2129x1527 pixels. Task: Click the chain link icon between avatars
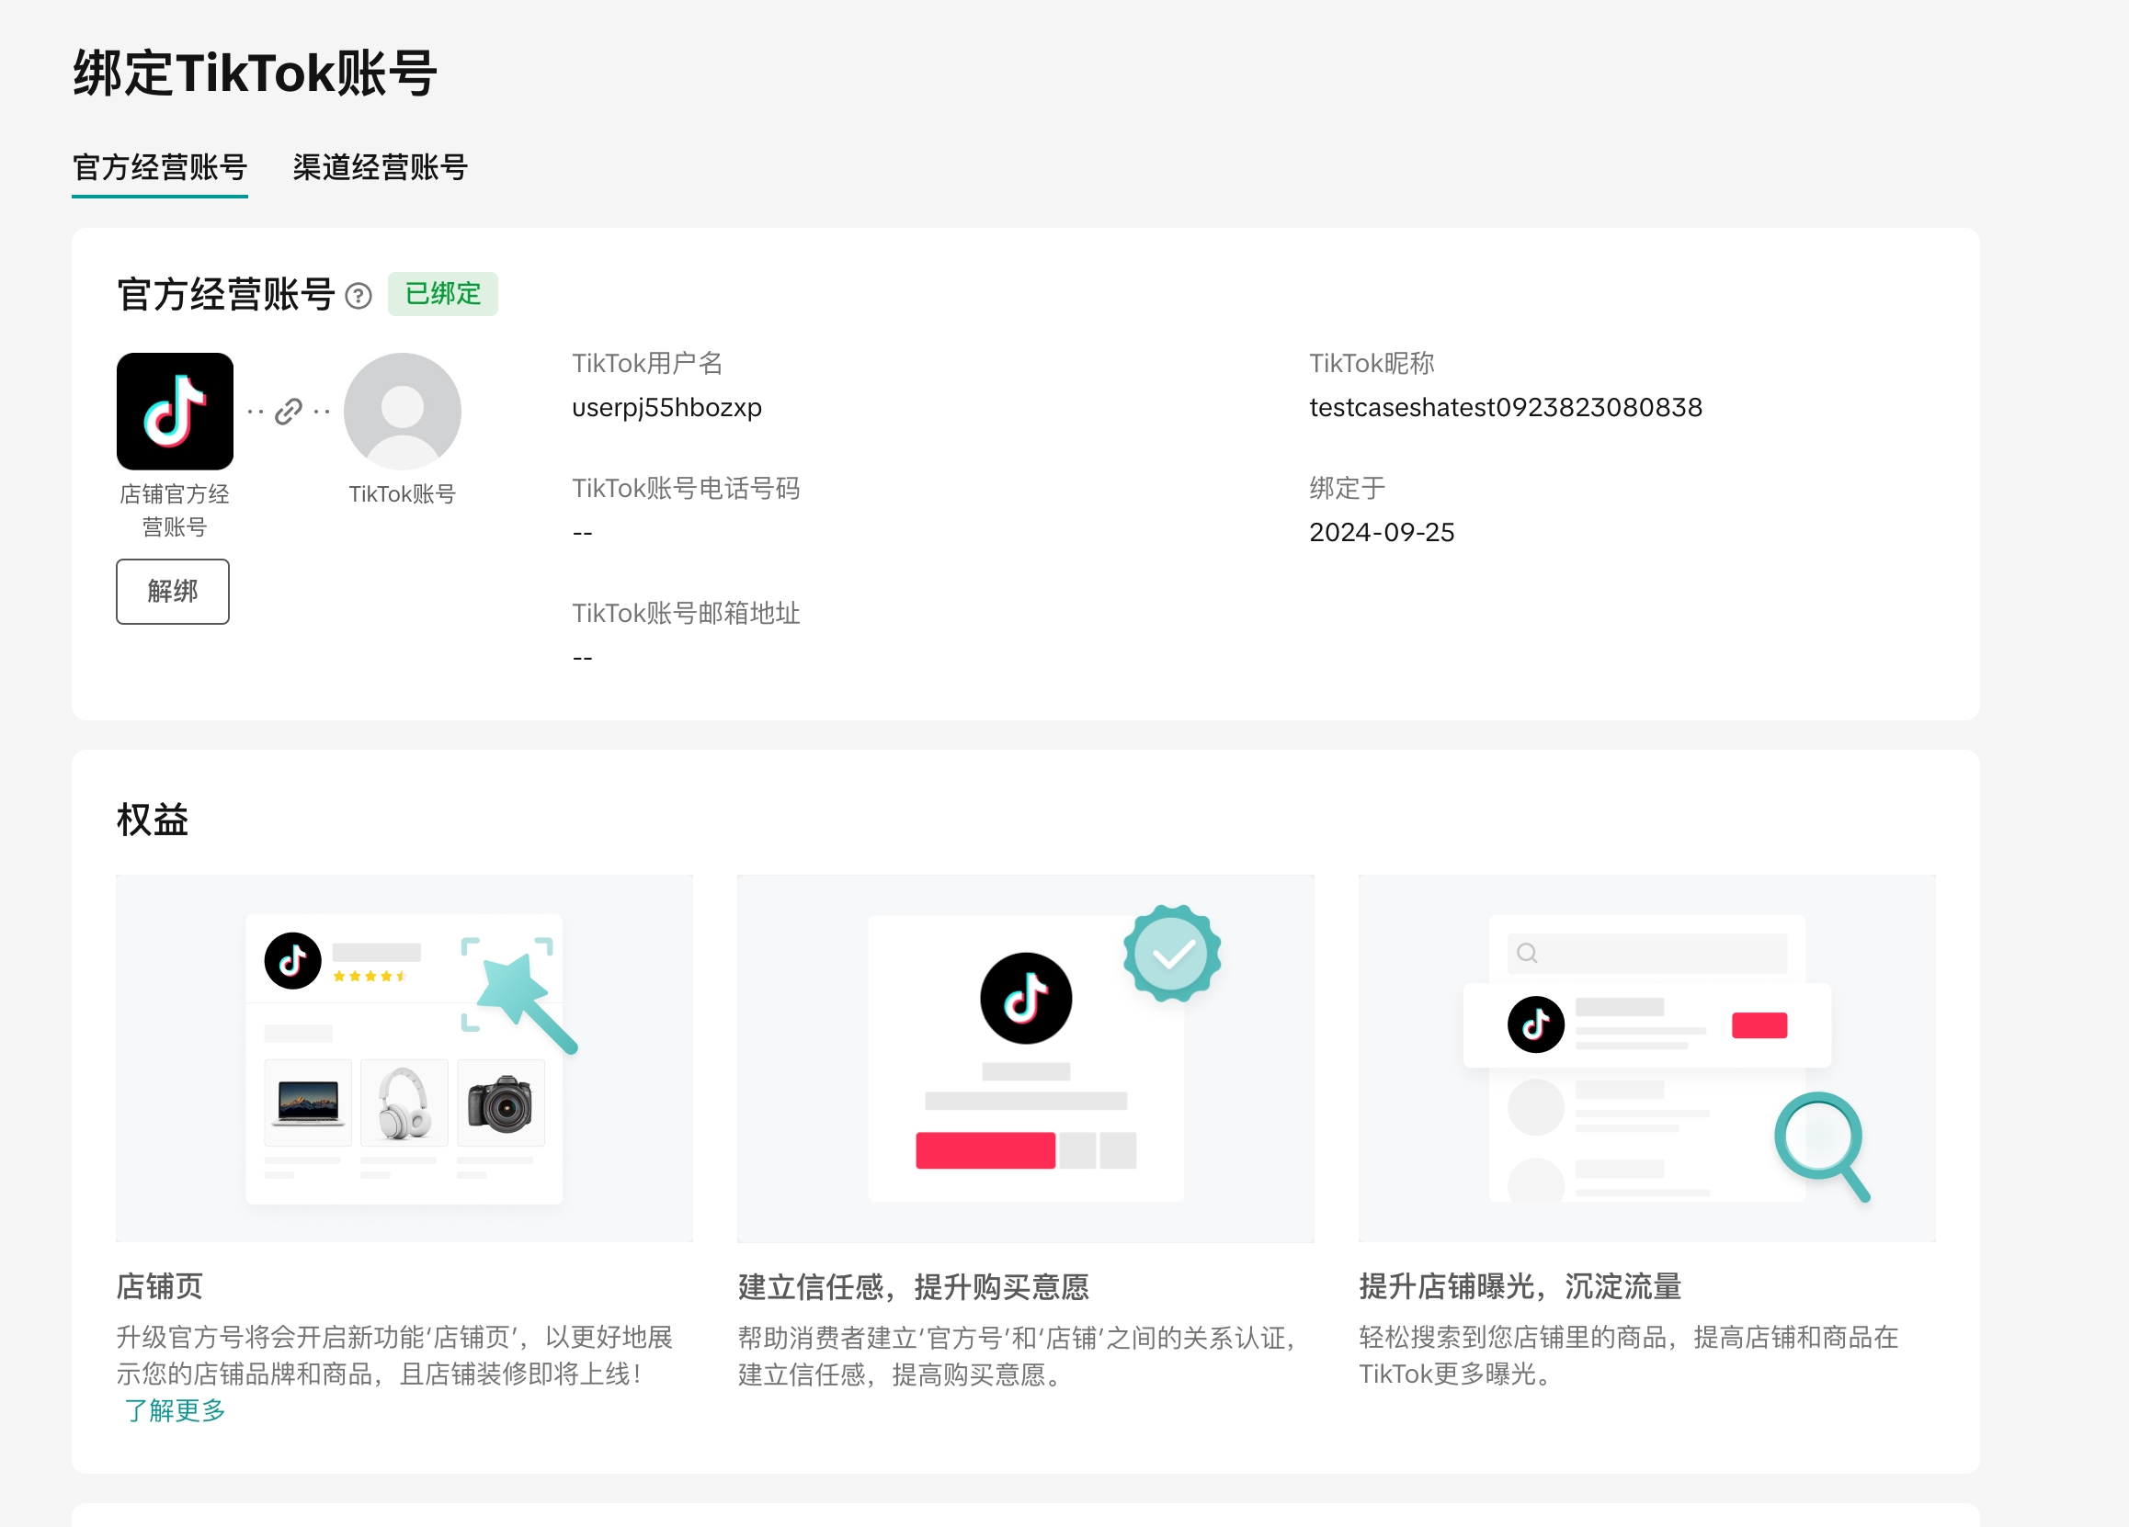tap(288, 411)
